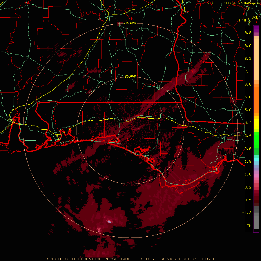The image size is (261, 261).
Task: Click the 5.0 value on the color scale
Action: (248, 110)
